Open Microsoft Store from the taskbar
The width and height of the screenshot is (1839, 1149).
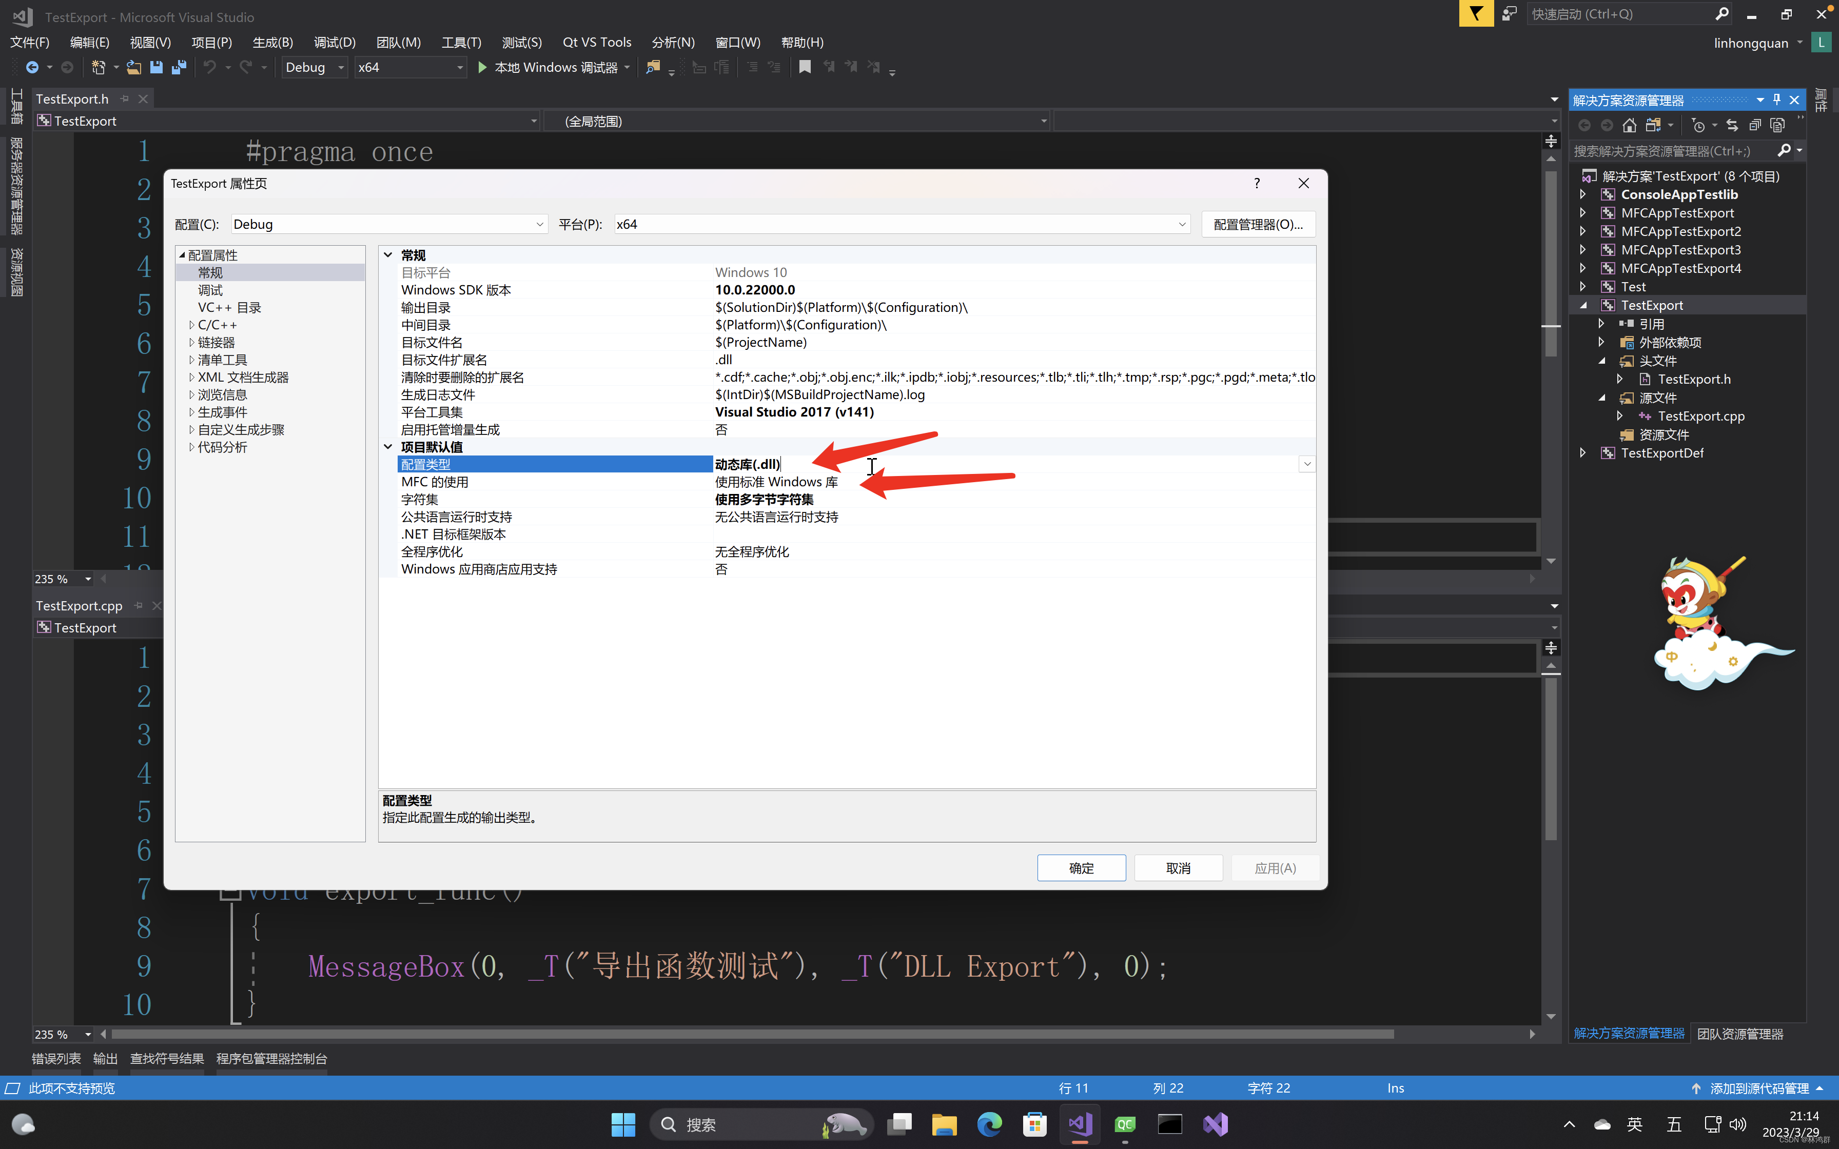point(1034,1124)
